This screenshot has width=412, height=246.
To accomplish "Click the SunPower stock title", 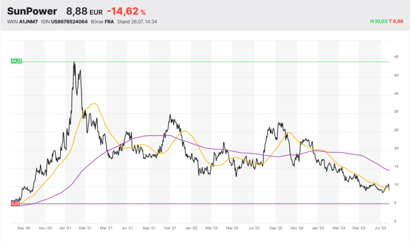I will [x=32, y=12].
